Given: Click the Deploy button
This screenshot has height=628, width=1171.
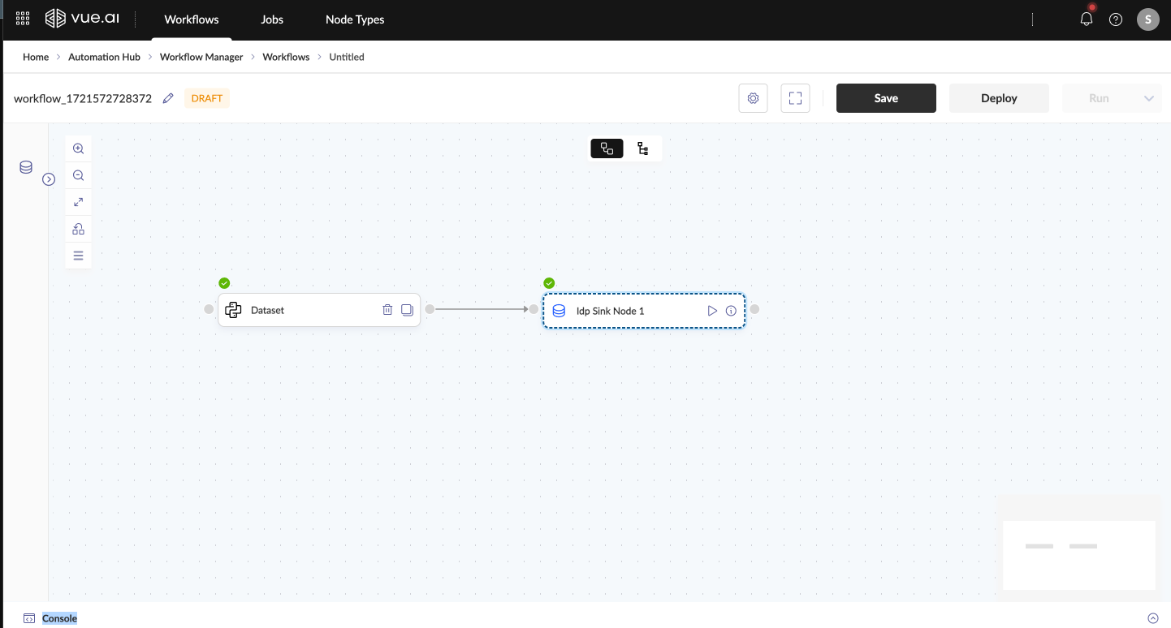Looking at the screenshot, I should (x=999, y=98).
